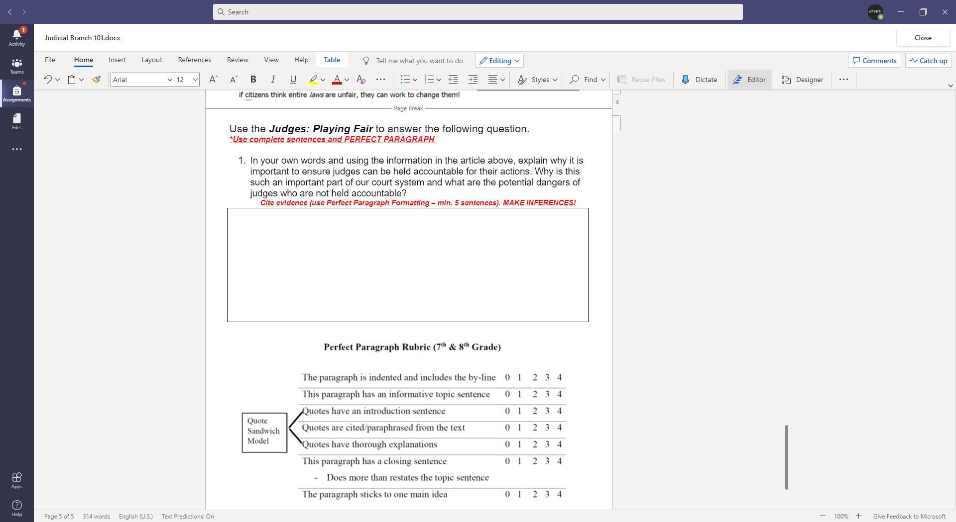Expand the Arial font name dropdown
Screen dimensions: 956x522
tap(169, 80)
